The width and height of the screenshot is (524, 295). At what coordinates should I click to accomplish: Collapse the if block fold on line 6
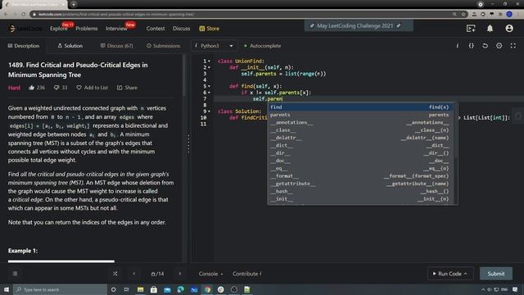point(210,93)
